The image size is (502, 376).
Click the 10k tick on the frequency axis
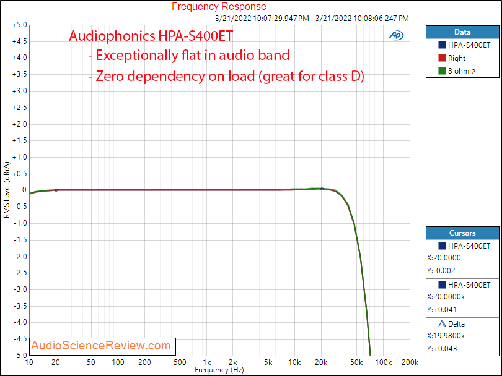[294, 362]
